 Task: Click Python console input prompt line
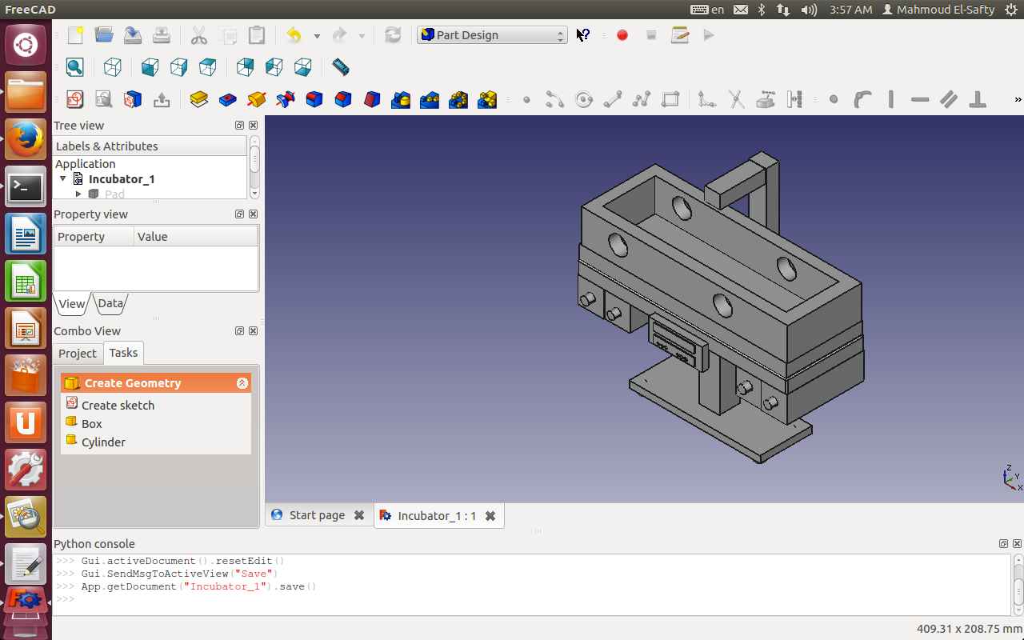[531, 599]
